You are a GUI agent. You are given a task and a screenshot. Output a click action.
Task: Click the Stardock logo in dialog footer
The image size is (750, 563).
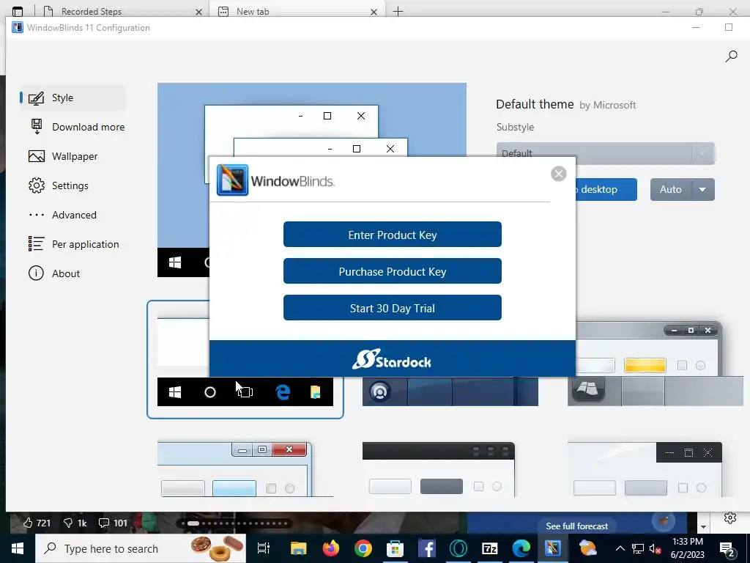(392, 359)
